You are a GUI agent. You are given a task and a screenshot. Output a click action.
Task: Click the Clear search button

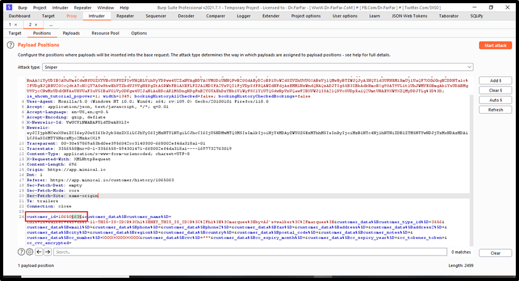495,253
